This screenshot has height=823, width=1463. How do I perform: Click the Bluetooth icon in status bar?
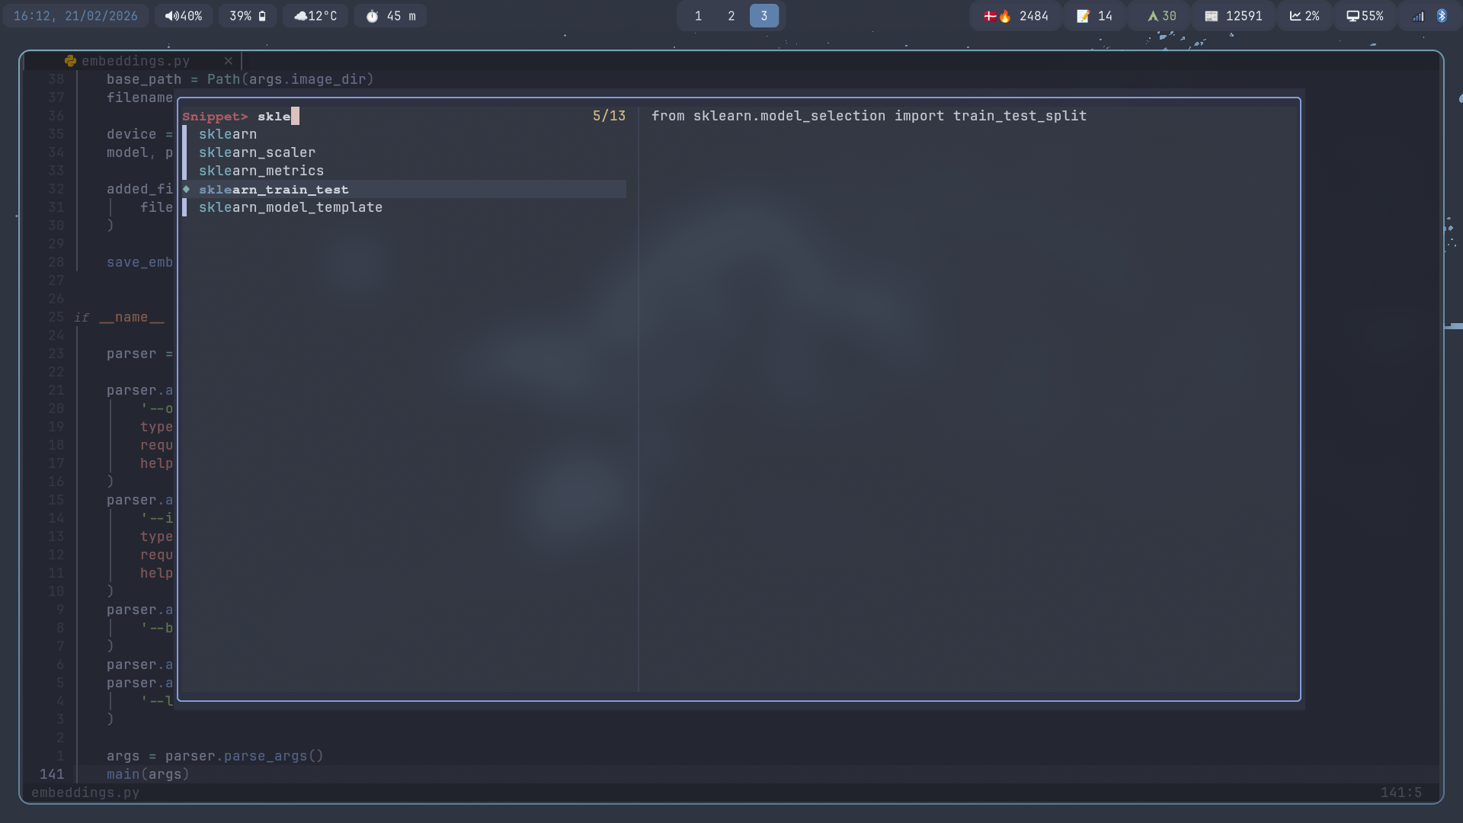[1442, 16]
